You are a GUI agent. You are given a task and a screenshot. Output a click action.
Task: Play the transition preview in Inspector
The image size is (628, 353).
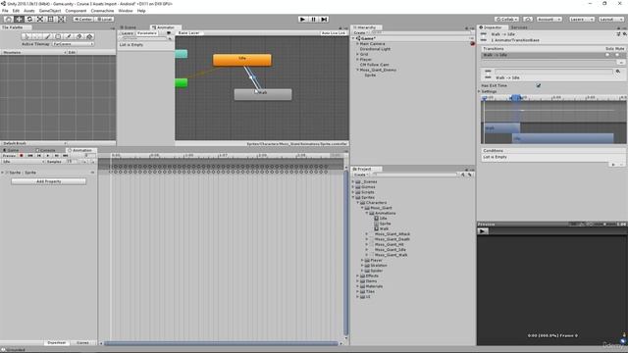[x=483, y=231]
